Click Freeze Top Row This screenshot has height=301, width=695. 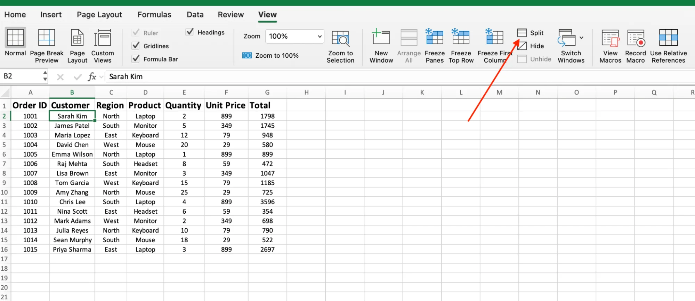(461, 46)
